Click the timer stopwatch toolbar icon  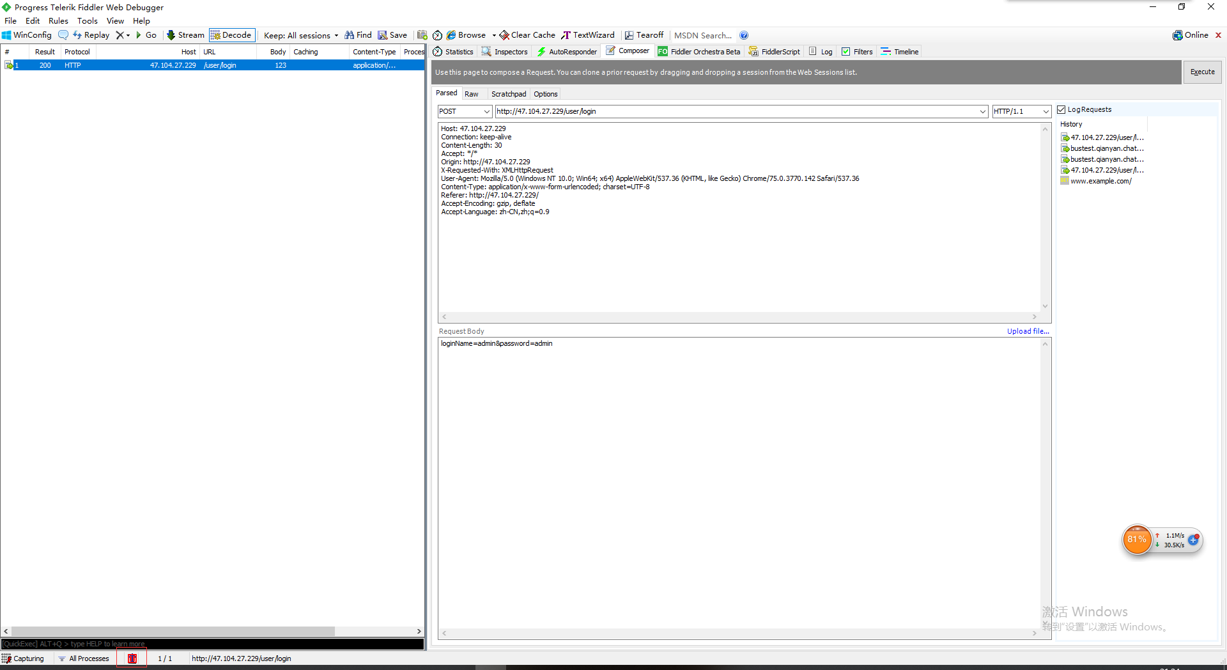pyautogui.click(x=437, y=35)
